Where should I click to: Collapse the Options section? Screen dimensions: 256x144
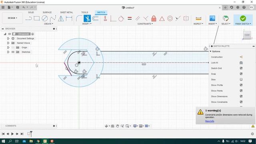point(210,52)
